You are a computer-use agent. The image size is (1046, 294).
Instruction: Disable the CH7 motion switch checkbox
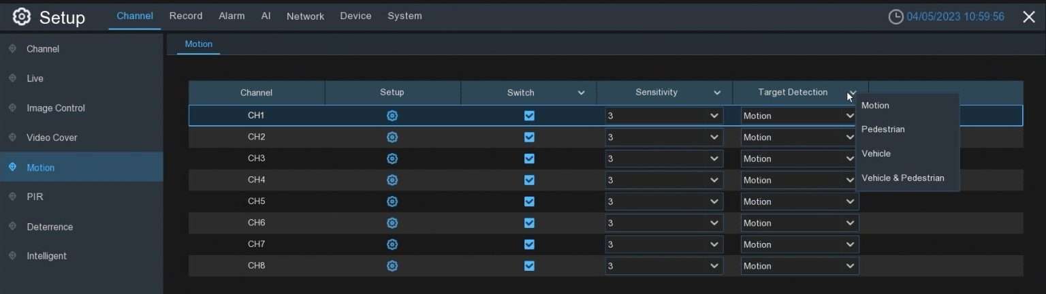click(529, 244)
